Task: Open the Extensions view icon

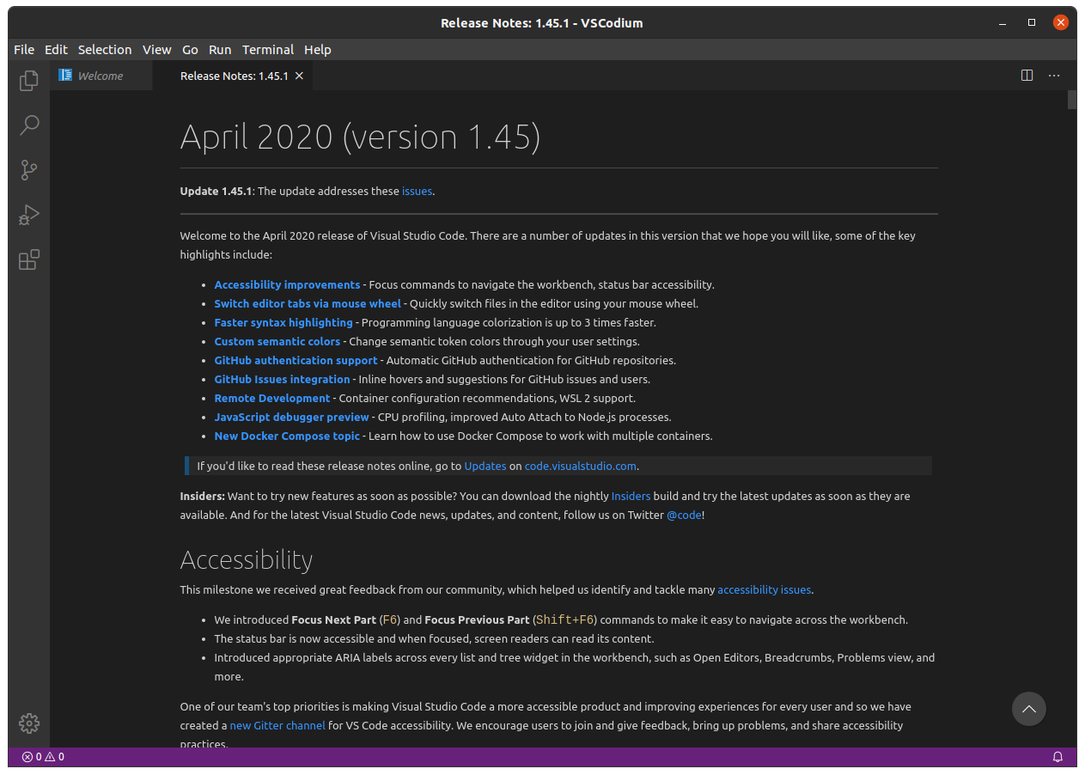Action: point(29,259)
